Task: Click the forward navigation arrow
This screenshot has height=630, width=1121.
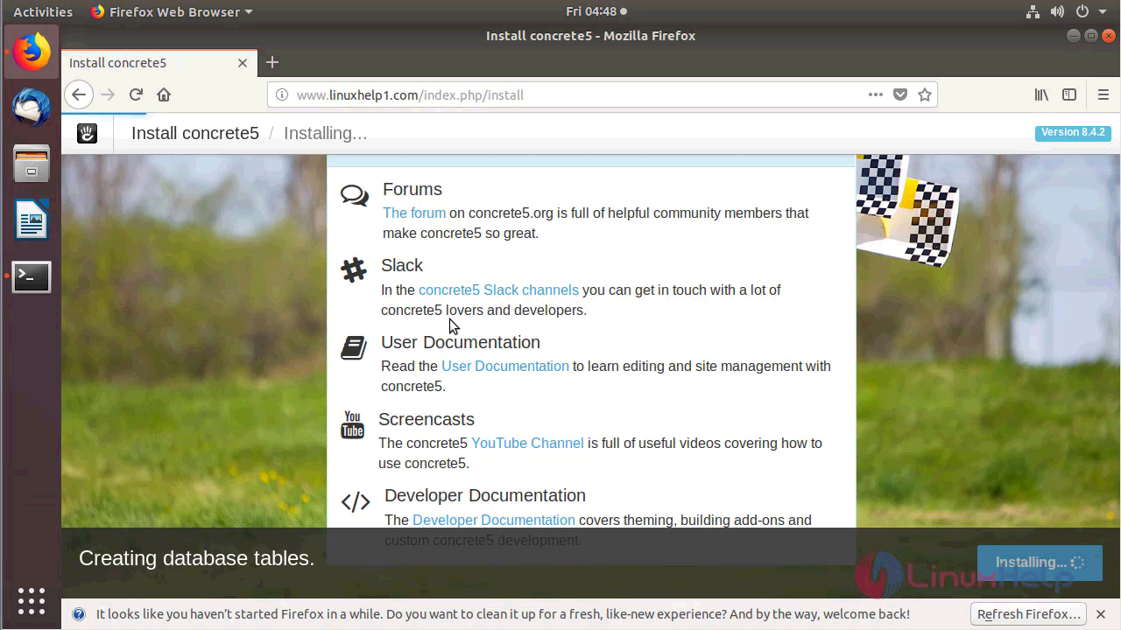Action: (x=108, y=94)
